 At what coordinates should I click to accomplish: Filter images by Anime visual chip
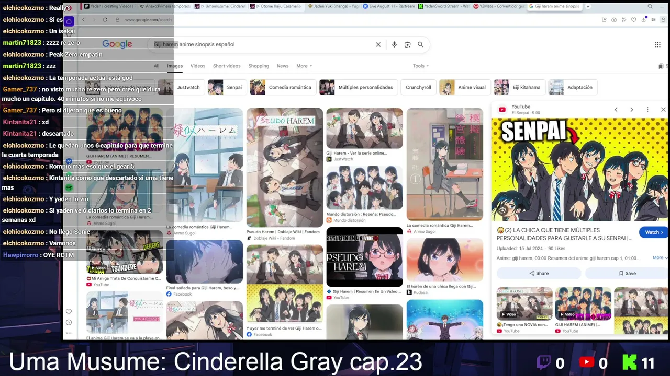465,87
